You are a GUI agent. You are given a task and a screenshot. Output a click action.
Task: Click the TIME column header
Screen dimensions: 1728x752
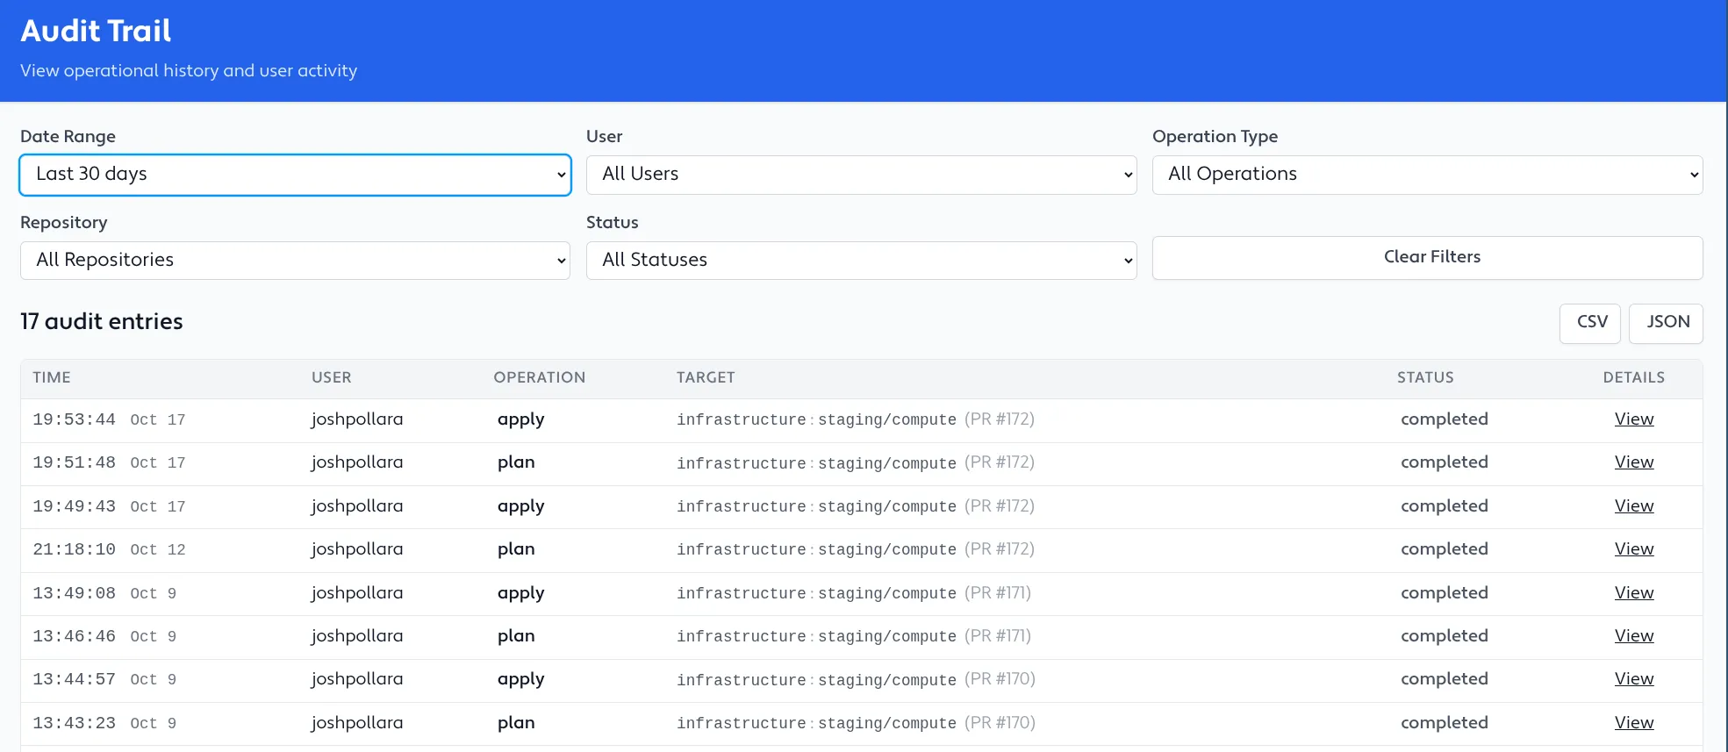52,378
